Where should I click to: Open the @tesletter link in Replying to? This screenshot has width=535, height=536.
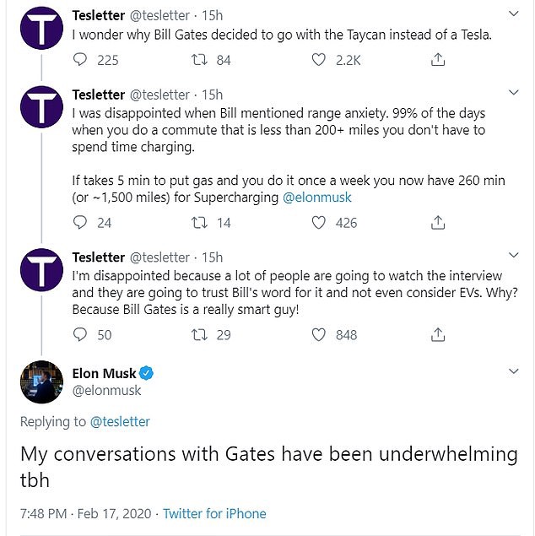pos(120,421)
